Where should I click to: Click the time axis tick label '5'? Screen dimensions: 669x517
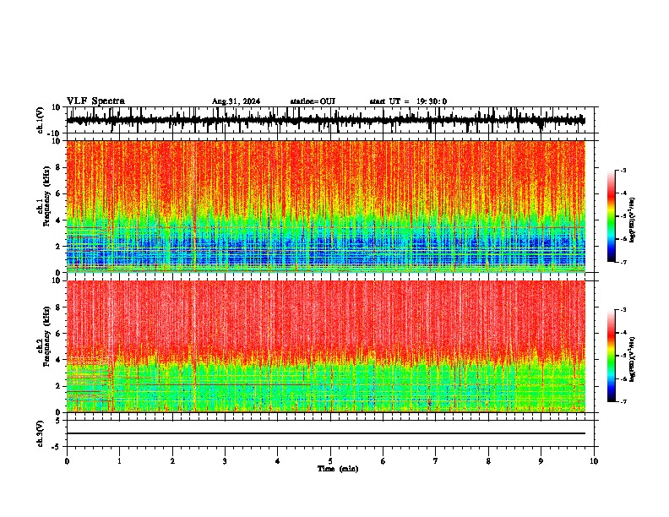[x=330, y=461]
